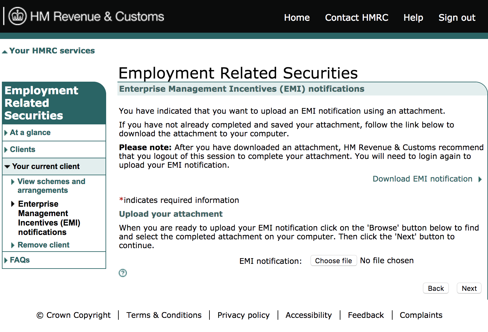488x332 pixels.
Task: Expand the At a glance section
Action: (30, 132)
